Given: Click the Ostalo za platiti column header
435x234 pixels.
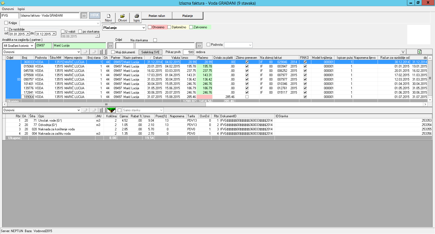Looking at the screenshot, I should tap(224, 58).
